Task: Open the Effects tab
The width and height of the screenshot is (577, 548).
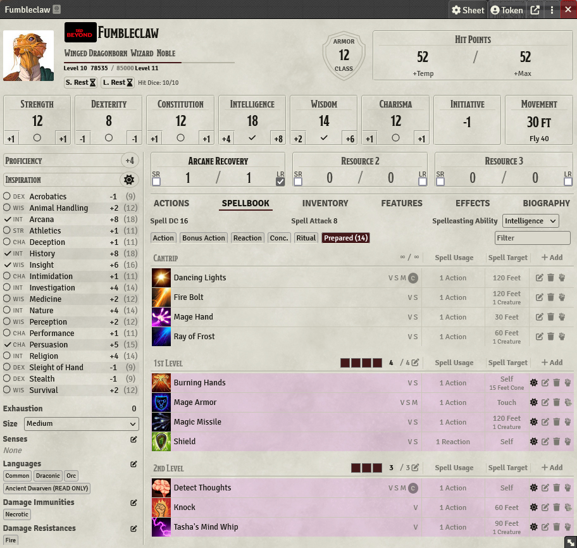Action: pyautogui.click(x=473, y=203)
